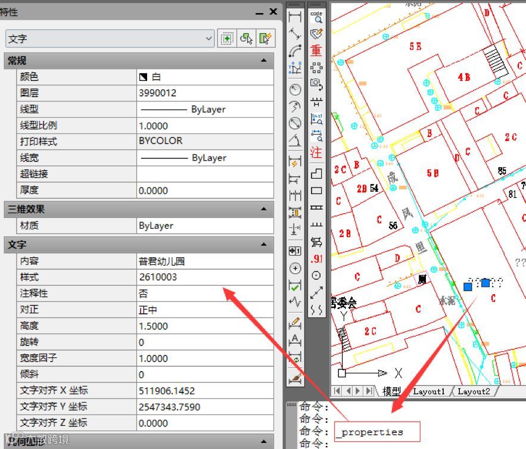This screenshot has height=449, width=526.
Task: Click the camera rotate icon
Action: coord(316,84)
